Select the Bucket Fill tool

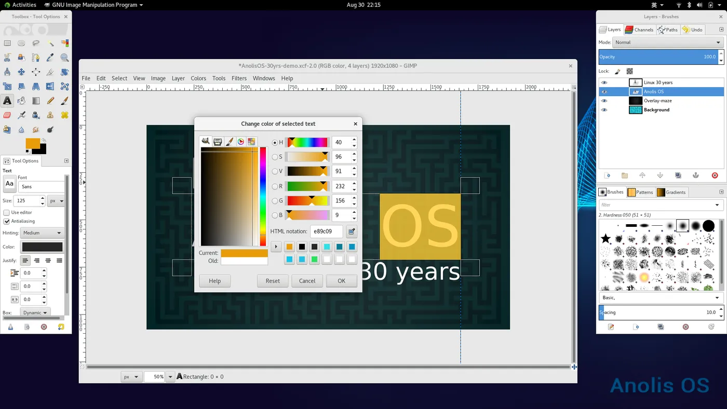(x=21, y=101)
